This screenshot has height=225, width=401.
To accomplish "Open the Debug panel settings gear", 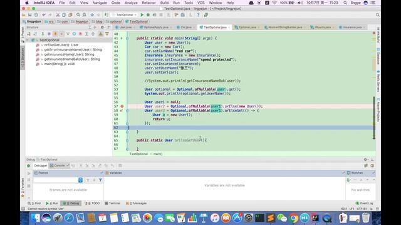I will (x=366, y=159).
